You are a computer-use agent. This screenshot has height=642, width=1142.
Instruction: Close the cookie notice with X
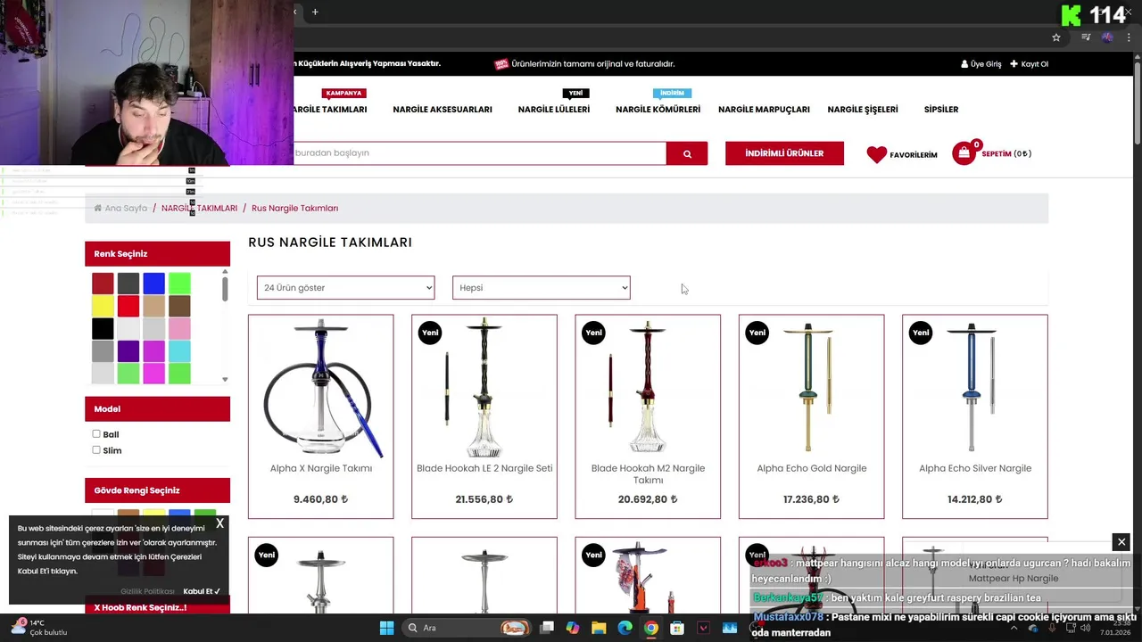(219, 523)
